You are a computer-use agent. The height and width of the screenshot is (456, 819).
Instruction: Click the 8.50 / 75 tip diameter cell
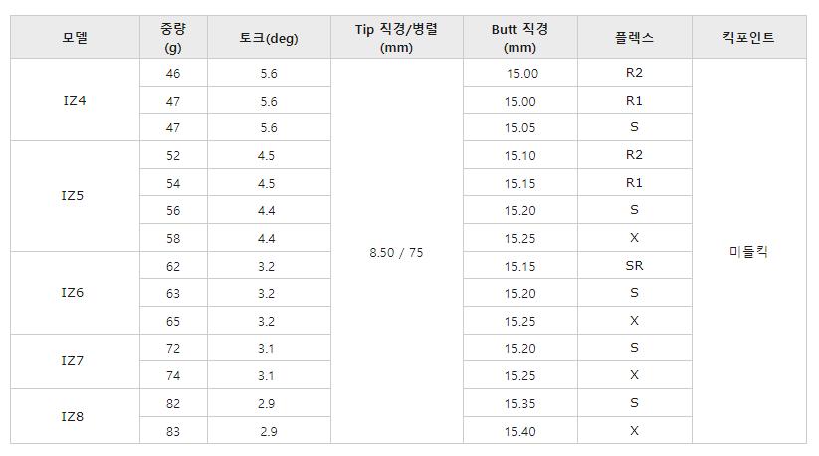tap(396, 253)
